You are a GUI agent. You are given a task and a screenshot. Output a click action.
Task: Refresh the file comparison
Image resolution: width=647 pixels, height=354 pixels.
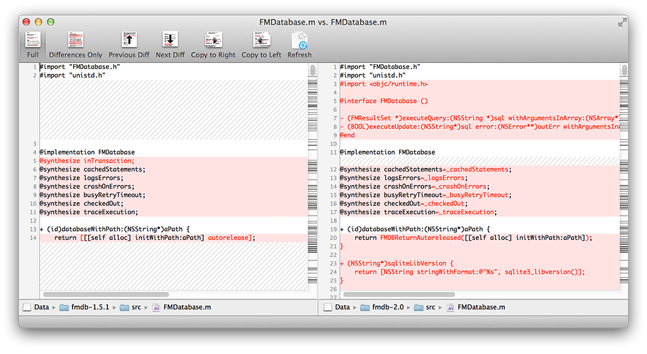pyautogui.click(x=299, y=44)
